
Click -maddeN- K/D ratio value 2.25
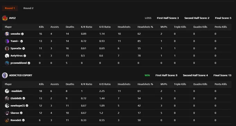[x=102, y=91]
